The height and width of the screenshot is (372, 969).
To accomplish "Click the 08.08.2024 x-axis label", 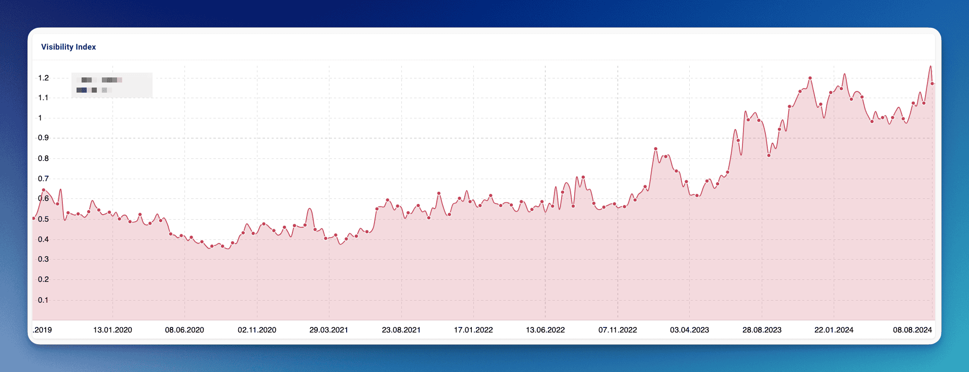I will [913, 330].
